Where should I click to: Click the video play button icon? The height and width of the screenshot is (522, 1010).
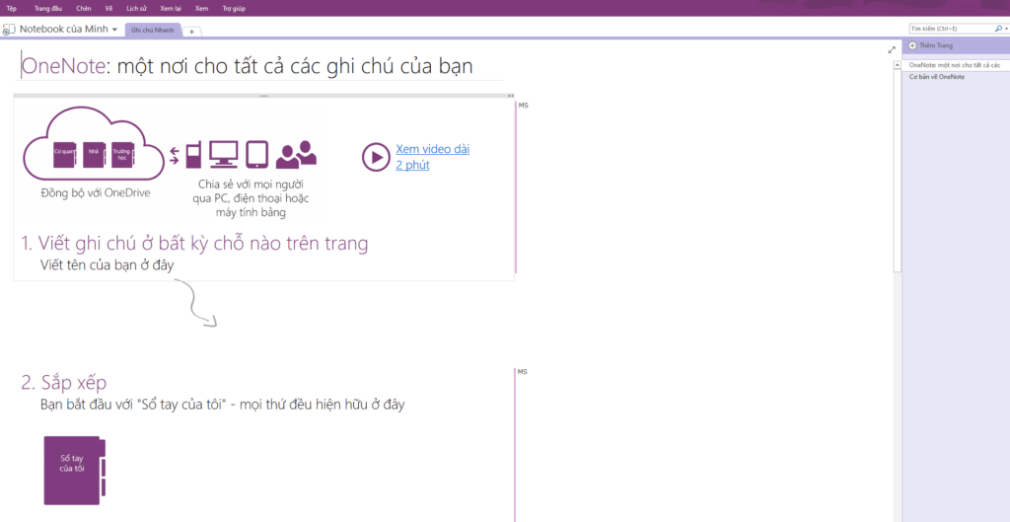(375, 157)
